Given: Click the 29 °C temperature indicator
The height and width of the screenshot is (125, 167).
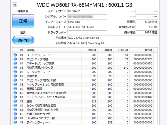Looking at the screenshot, I should pyautogui.click(x=23, y=40).
